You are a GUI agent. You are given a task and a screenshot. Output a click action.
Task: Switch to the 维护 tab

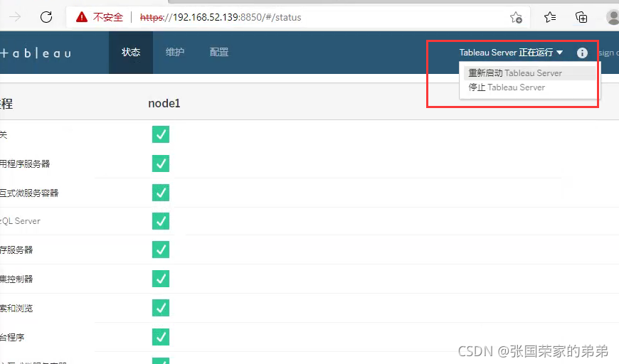coord(175,52)
